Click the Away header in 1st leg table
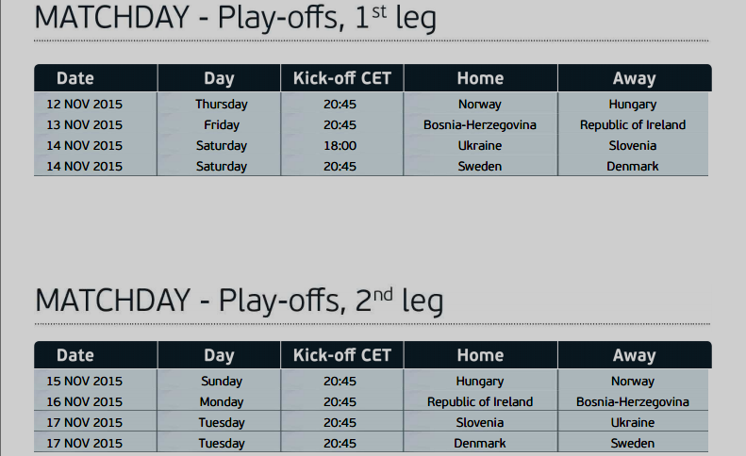 click(634, 78)
